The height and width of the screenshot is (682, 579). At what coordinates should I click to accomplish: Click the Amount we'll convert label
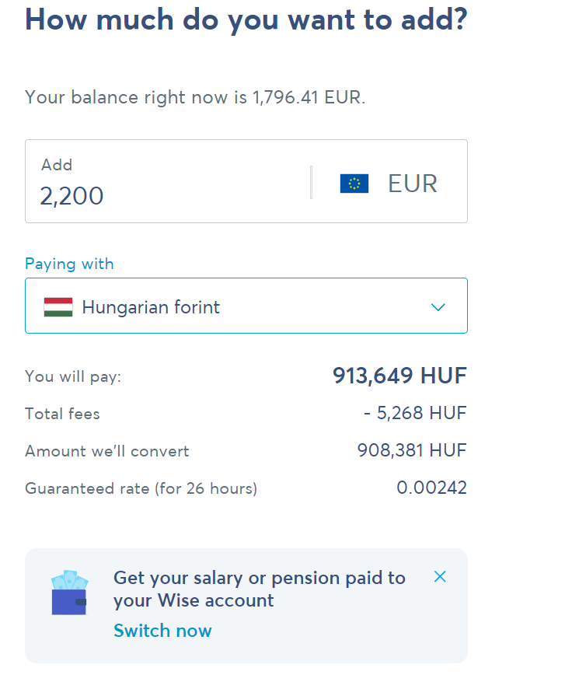[x=107, y=451]
